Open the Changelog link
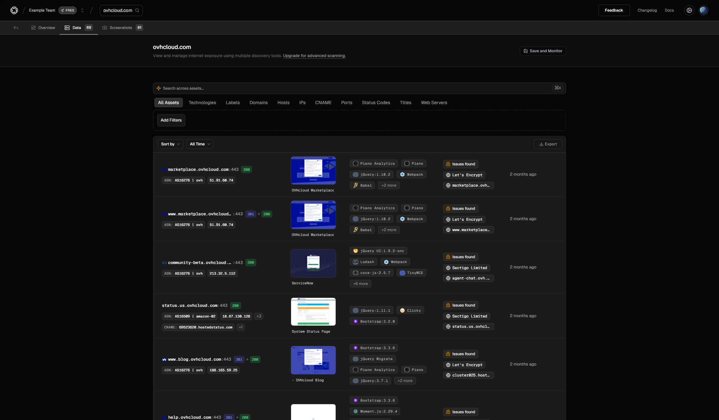Screen dimensions: 719x420 point(647,10)
